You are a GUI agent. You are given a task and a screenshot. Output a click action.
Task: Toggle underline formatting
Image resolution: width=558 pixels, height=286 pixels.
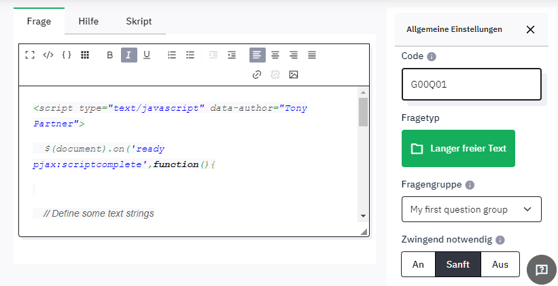(147, 55)
